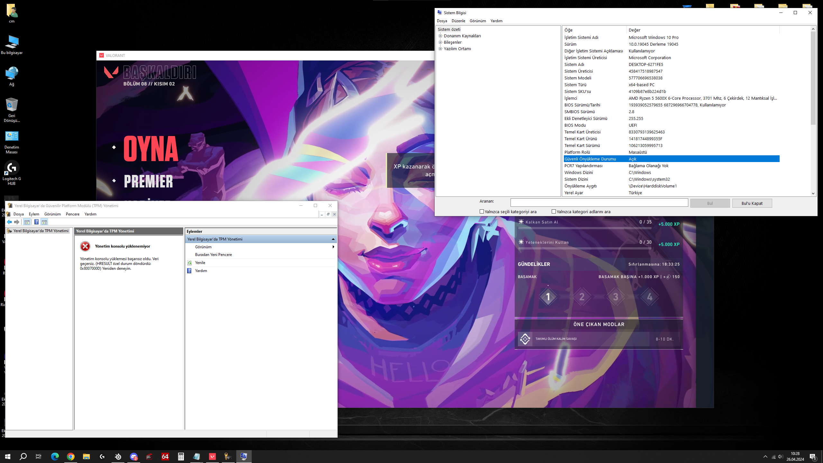This screenshot has width=823, height=463.
Task: Click the Yardım help icon in Eylemler pane
Action: click(189, 271)
